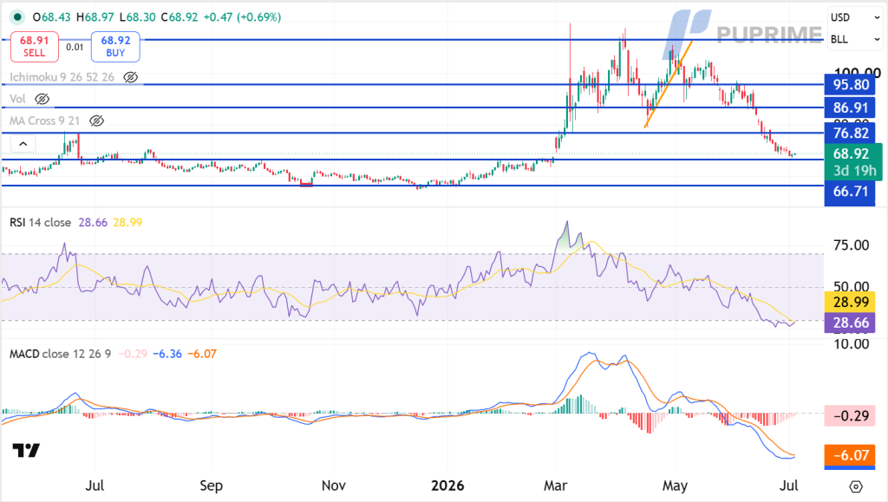Image resolution: width=888 pixels, height=502 pixels.
Task: Select the Vol indicator label
Action: coord(17,99)
